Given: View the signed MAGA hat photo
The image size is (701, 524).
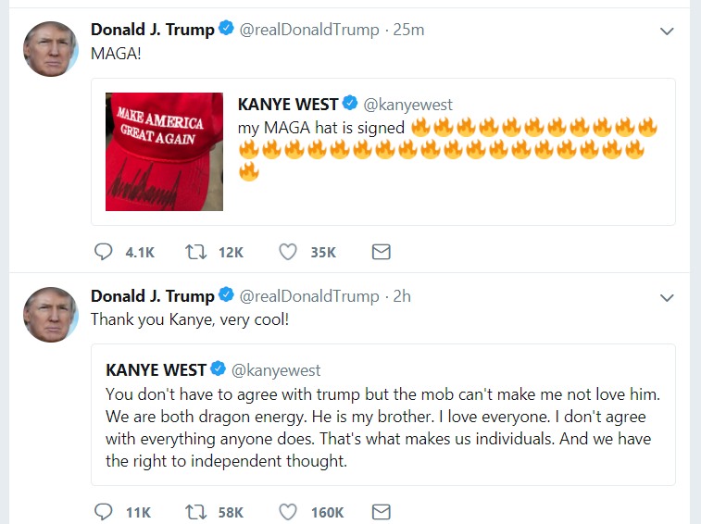Looking at the screenshot, I should click(164, 151).
